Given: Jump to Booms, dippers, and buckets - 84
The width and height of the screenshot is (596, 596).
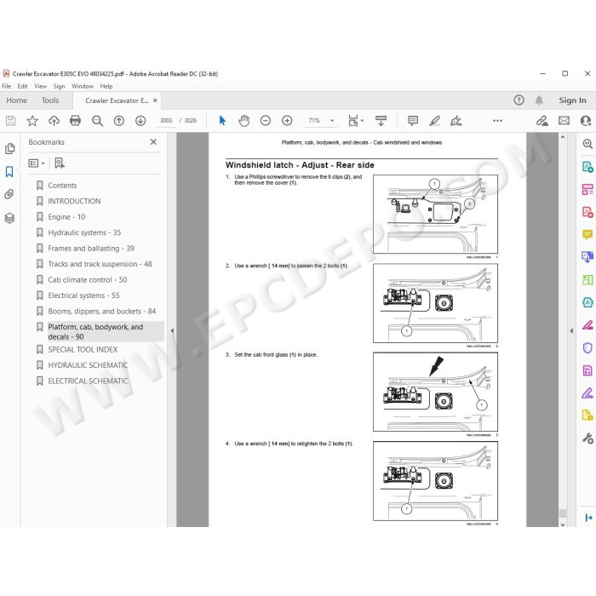Looking at the screenshot, I should click(102, 312).
